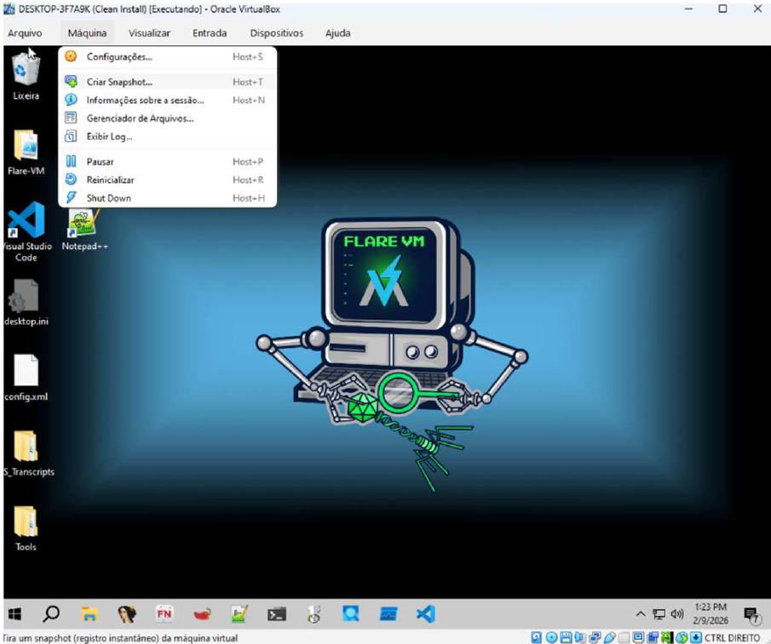Click the USB devices icon in VM status bar
Viewport: 771px width, 644px height.
[x=609, y=636]
